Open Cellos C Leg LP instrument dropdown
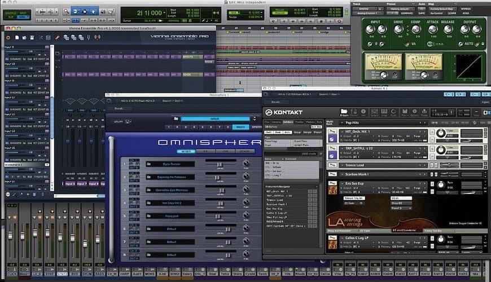The height and width of the screenshot is (282, 491). pyautogui.click(x=342, y=238)
